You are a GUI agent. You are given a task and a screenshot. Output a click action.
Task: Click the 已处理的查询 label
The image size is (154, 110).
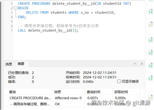pyautogui.click(x=19, y=73)
